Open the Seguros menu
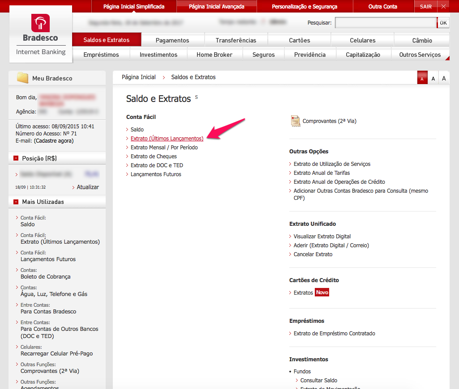This screenshot has height=389, width=459. coord(263,55)
